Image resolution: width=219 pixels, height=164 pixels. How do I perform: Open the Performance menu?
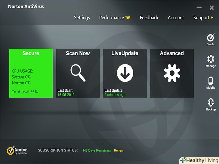point(112,18)
